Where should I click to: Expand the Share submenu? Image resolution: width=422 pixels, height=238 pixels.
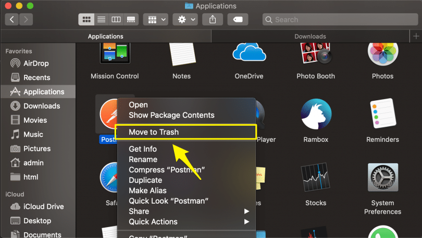pos(186,211)
